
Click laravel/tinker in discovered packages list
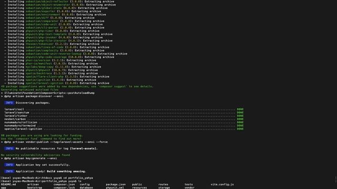tap(16, 115)
